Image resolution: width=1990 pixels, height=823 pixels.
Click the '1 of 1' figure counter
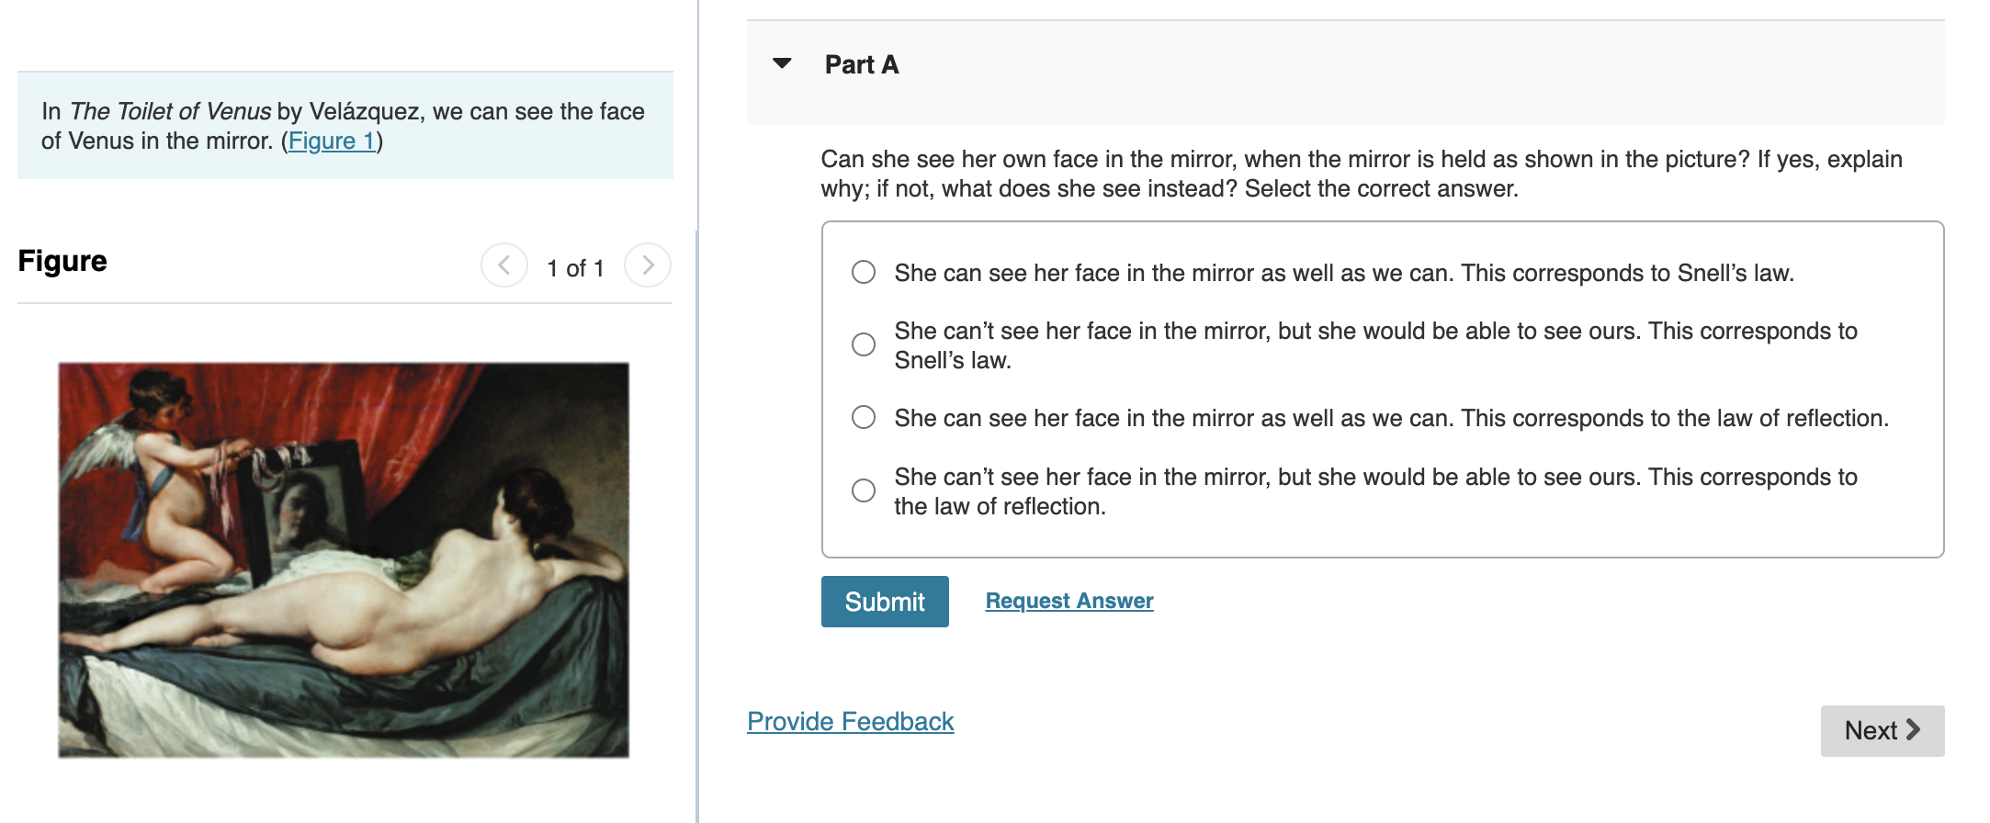pyautogui.click(x=576, y=268)
